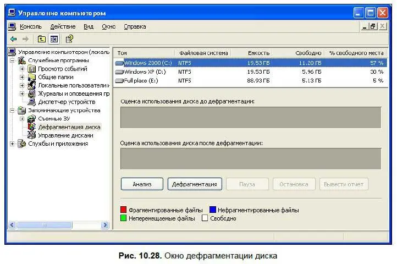Image resolution: width=397 pixels, height=264 pixels.
Task: Click the red Фрагментированные файлы swatch
Action: point(123,210)
